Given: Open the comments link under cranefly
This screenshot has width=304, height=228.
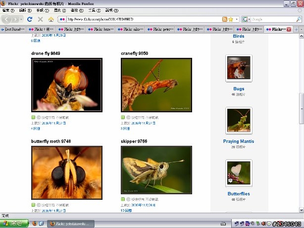Looking at the screenshot, I should point(125,129).
